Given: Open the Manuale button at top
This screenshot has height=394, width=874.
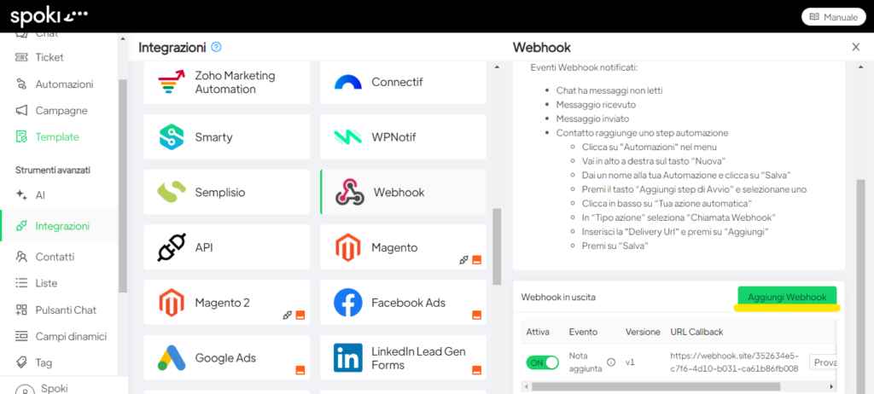Looking at the screenshot, I should click(833, 17).
